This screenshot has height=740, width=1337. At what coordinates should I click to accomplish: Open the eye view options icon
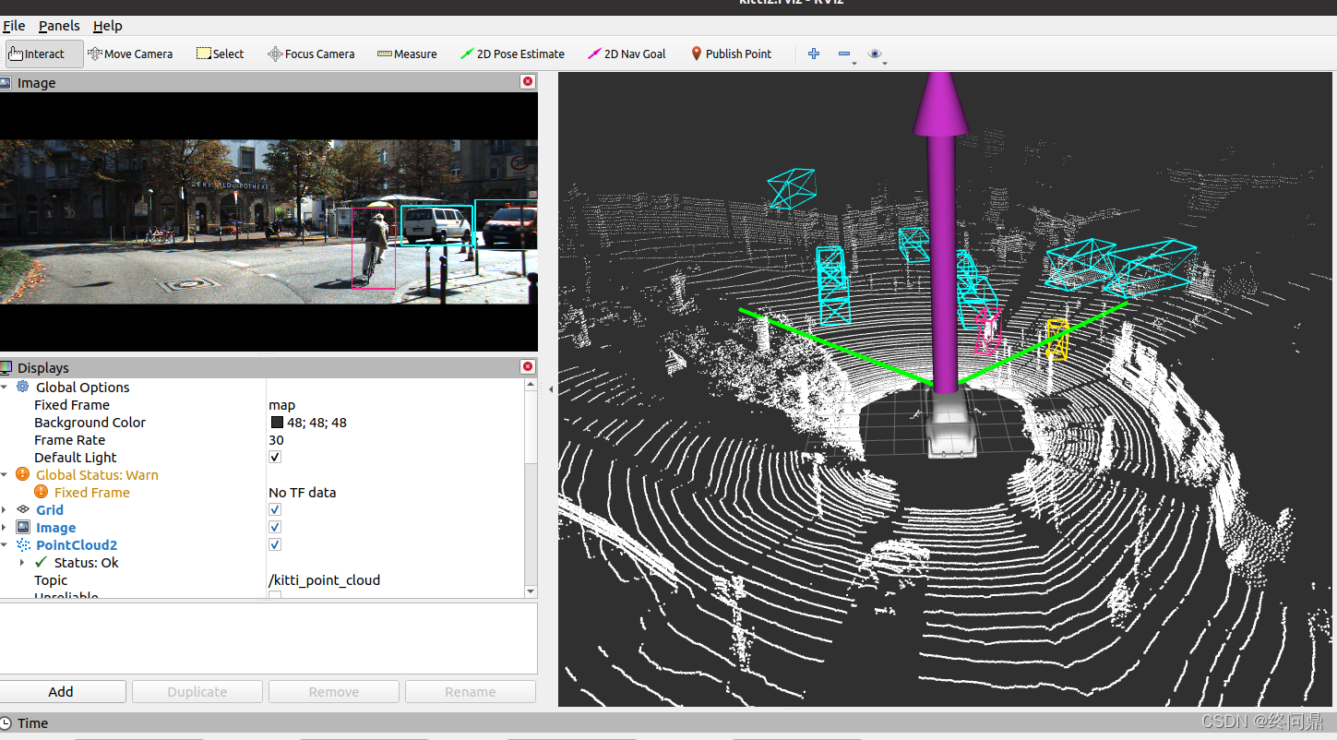point(875,54)
